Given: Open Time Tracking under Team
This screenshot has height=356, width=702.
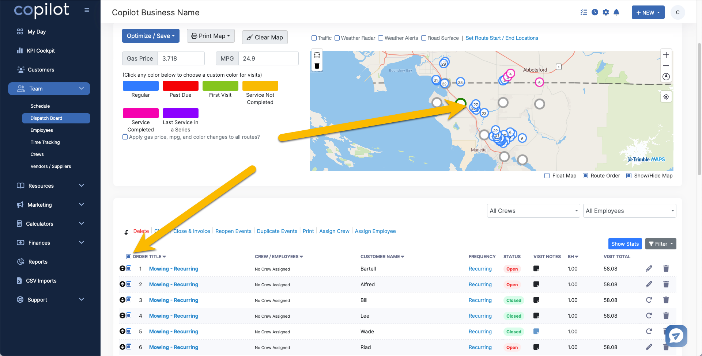Looking at the screenshot, I should pos(45,142).
